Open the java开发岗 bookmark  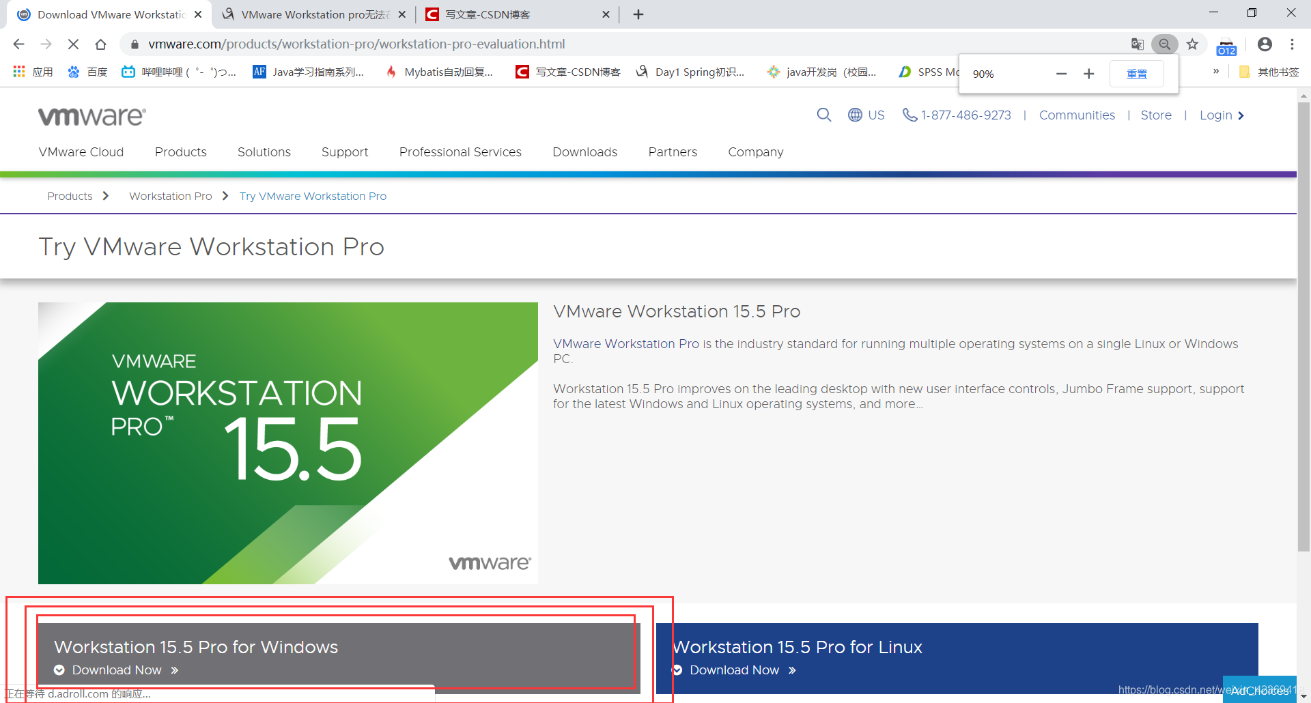tap(821, 72)
